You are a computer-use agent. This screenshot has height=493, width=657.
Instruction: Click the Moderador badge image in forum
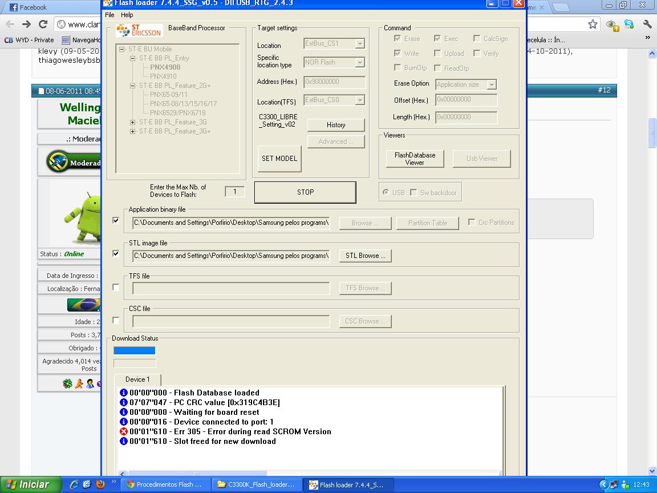pos(73,161)
